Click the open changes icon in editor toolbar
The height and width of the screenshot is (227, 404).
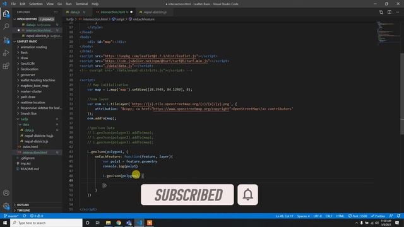click(x=381, y=12)
